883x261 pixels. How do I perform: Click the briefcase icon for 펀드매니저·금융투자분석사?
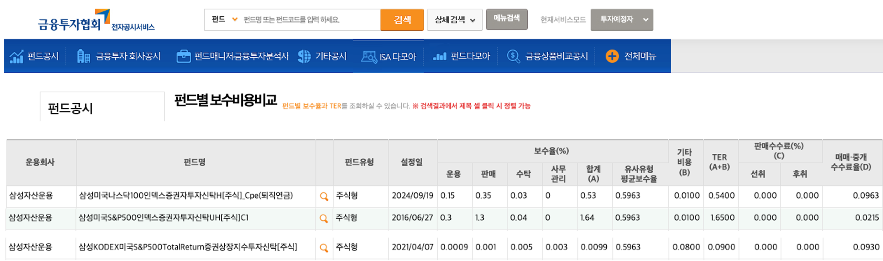pyautogui.click(x=183, y=56)
